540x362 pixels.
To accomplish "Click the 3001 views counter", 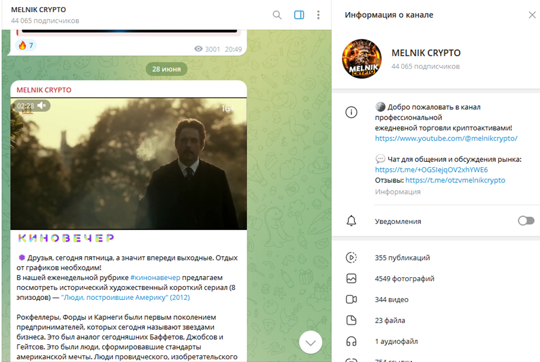I will pyautogui.click(x=207, y=49).
